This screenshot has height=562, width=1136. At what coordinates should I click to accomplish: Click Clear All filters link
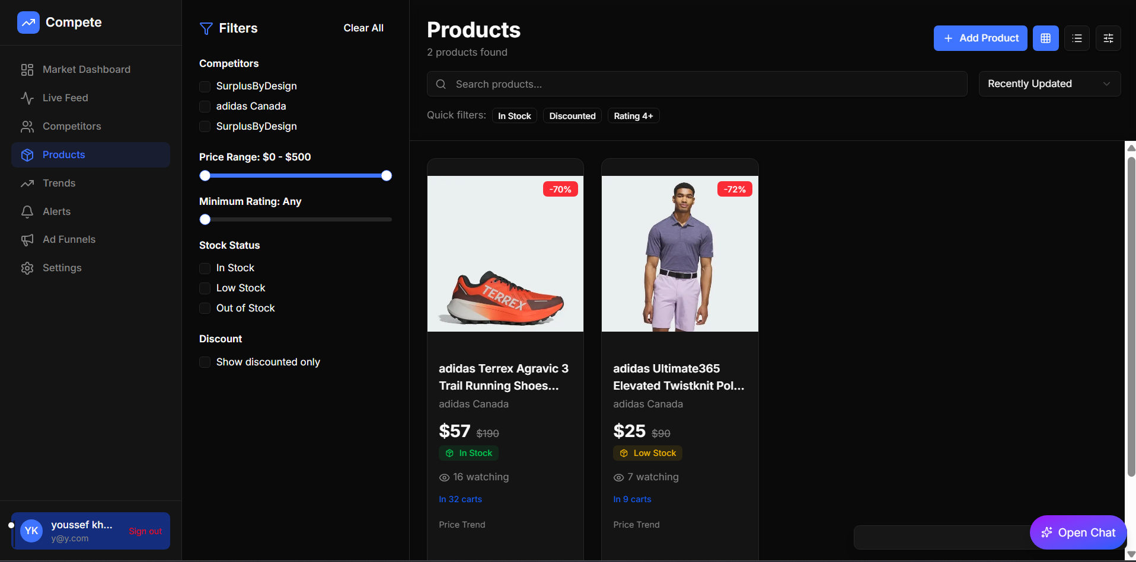[x=363, y=28]
